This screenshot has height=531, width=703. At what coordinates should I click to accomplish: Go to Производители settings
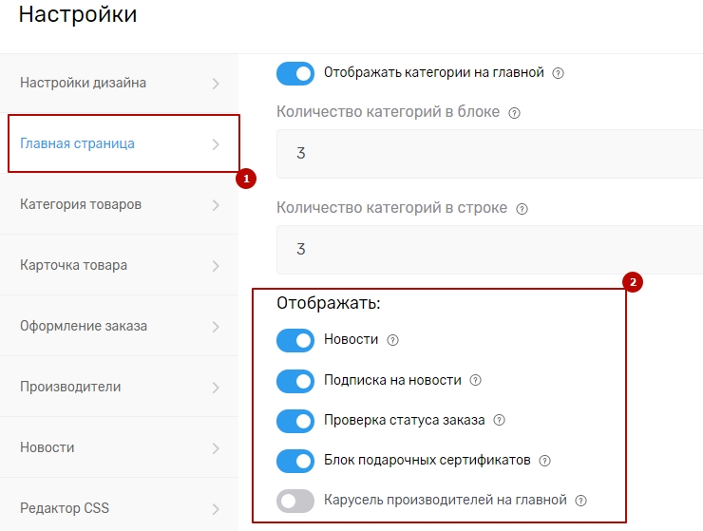(x=70, y=387)
